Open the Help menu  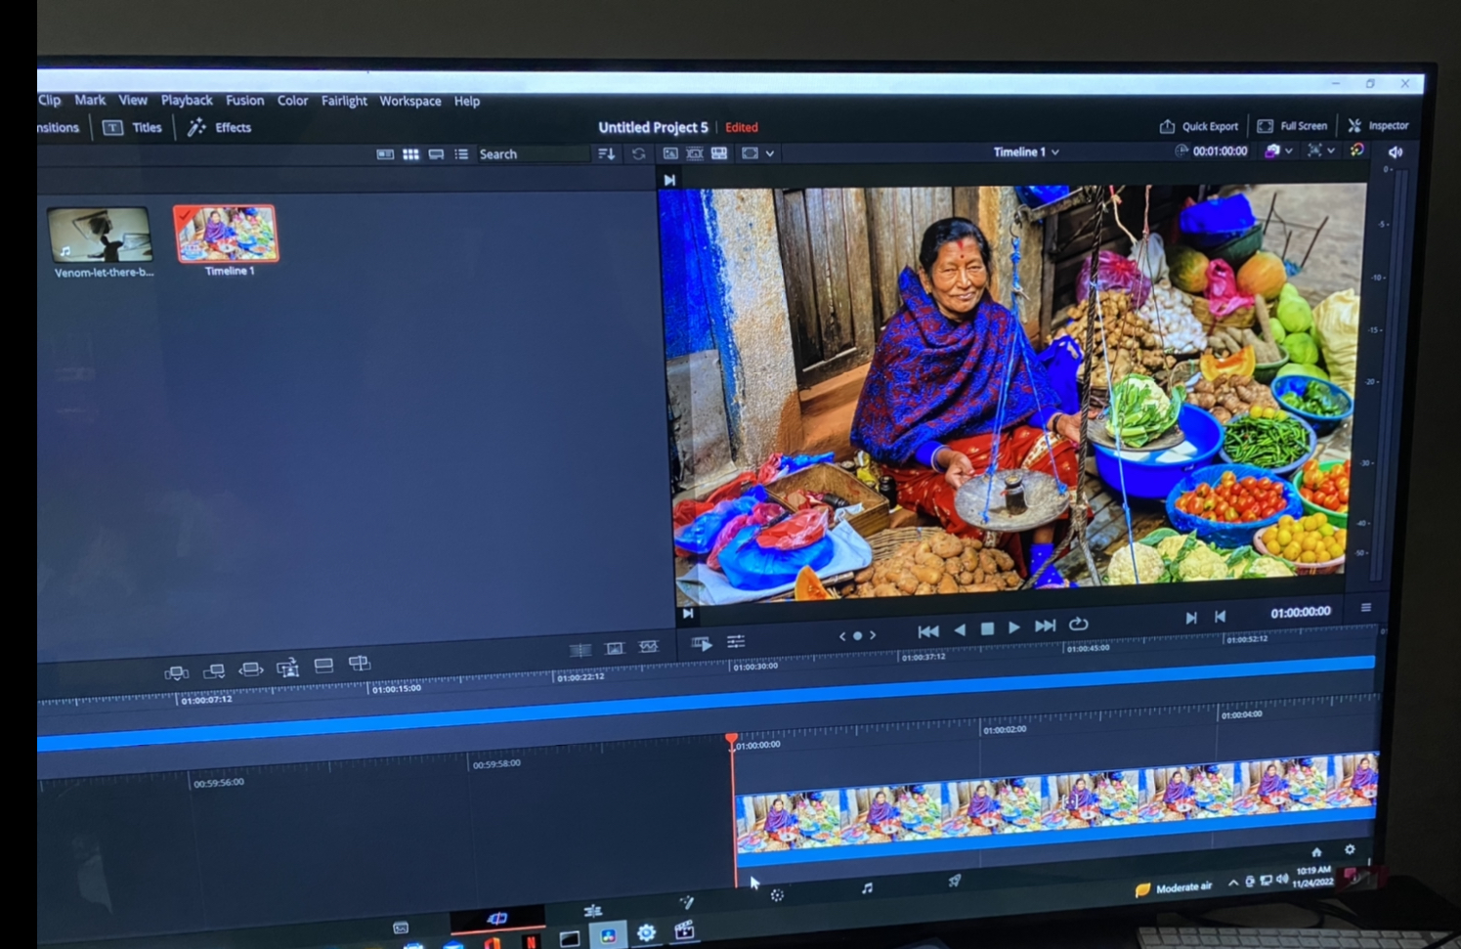(467, 101)
